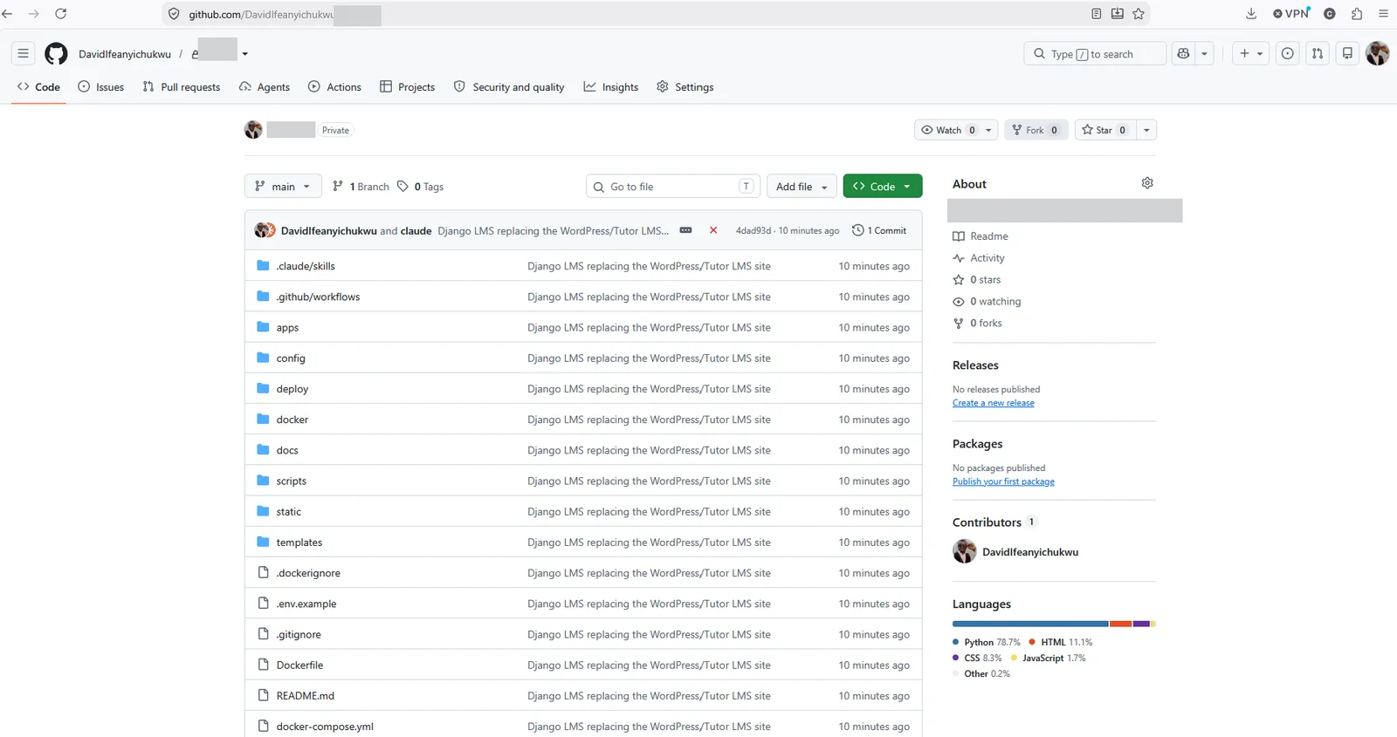The image size is (1397, 737).
Task: Click the 'Create a new release' link
Action: click(x=994, y=403)
